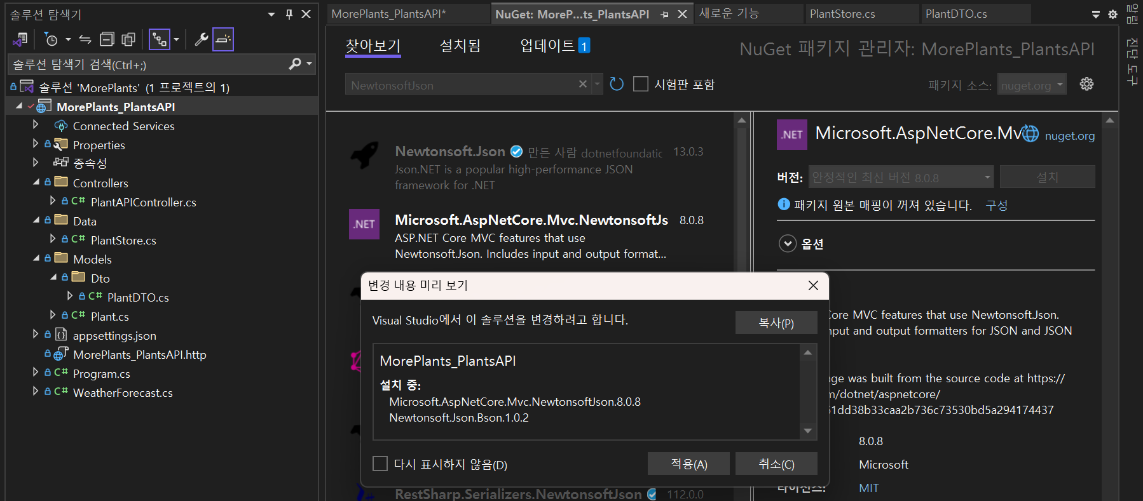Open the pending changes filter dropdown arrow
1143x501 pixels.
(68, 39)
